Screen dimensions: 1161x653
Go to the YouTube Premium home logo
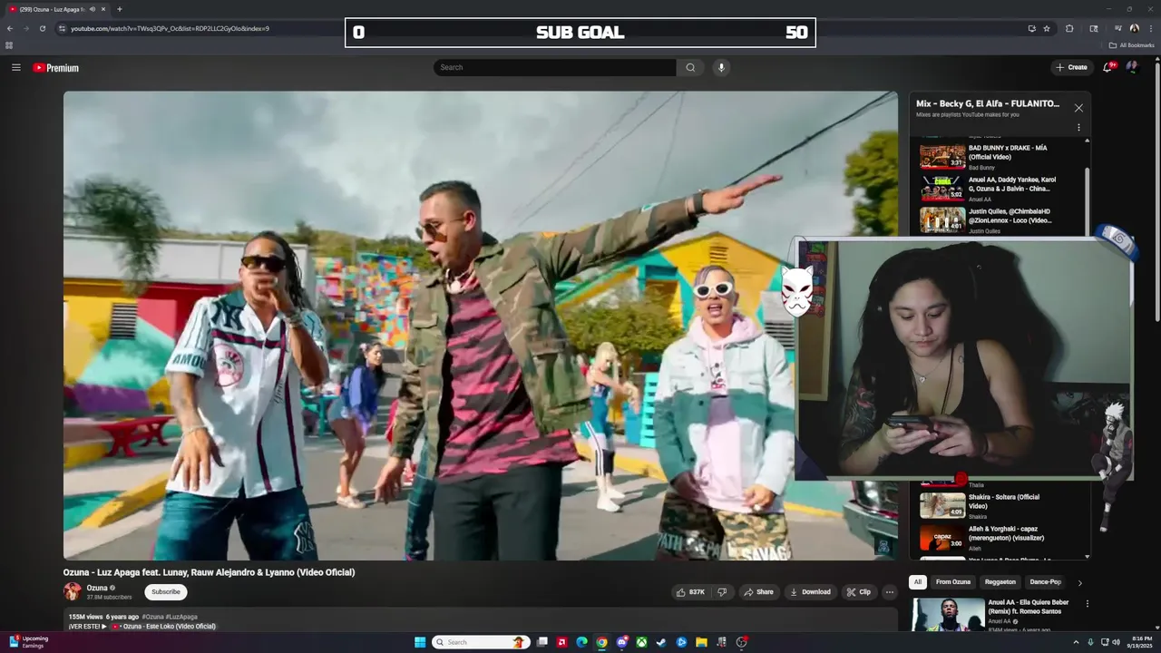[56, 68]
